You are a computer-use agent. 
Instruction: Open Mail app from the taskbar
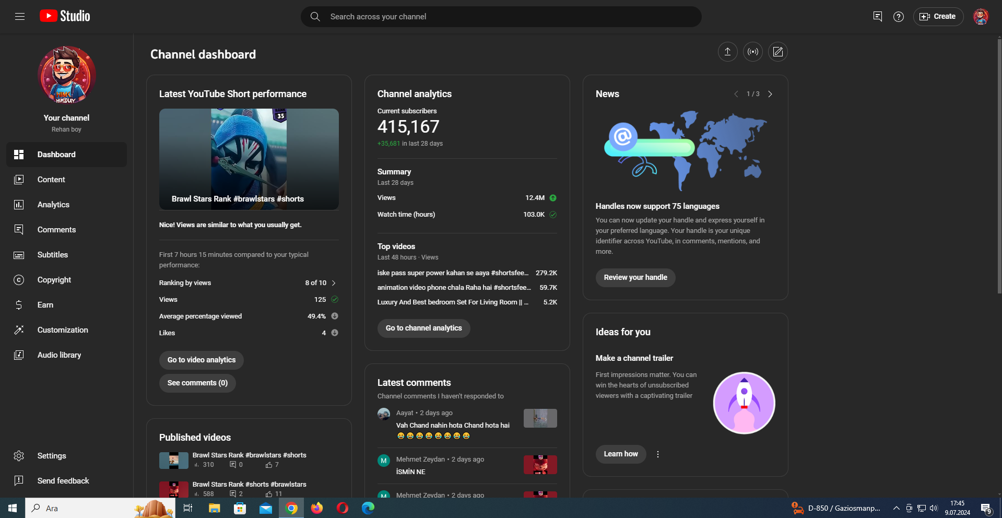tap(266, 508)
